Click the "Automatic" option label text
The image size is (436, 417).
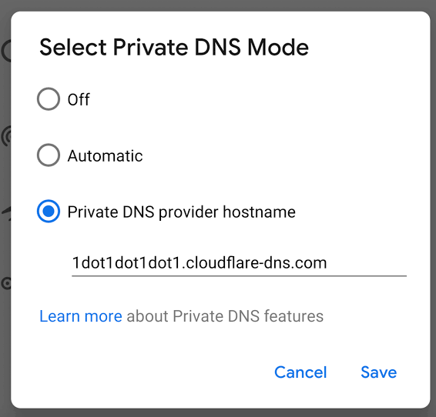pyautogui.click(x=105, y=155)
